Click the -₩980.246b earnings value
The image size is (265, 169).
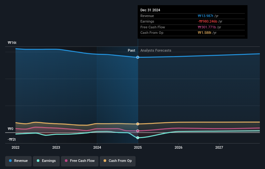(x=208, y=21)
